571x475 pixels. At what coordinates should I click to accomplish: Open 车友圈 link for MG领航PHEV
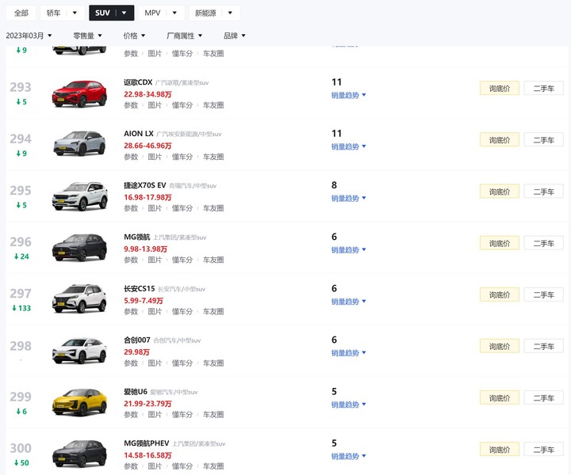click(213, 466)
